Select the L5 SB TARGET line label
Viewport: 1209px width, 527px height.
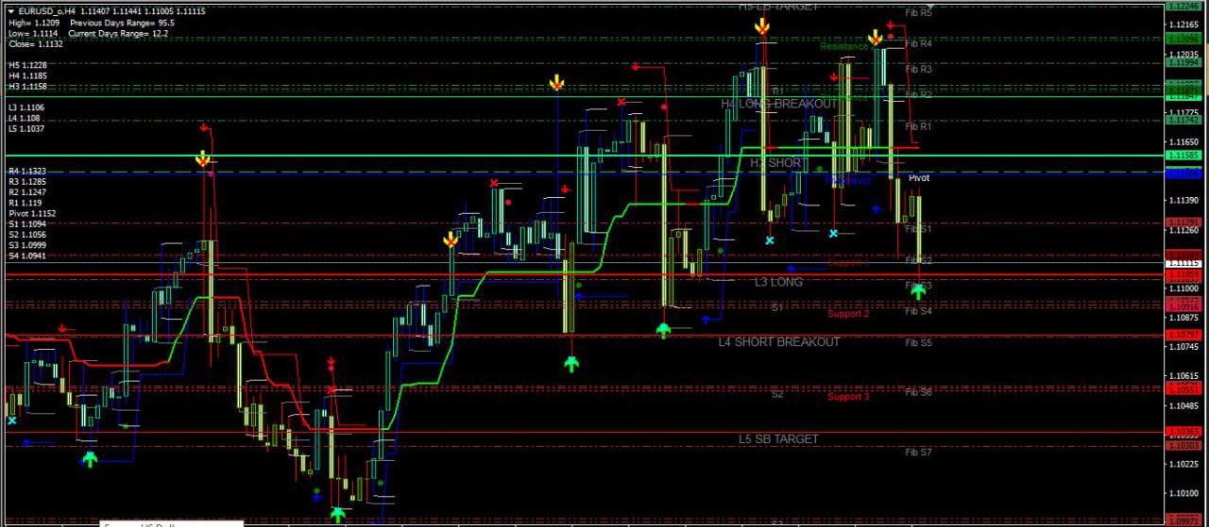[x=779, y=439]
